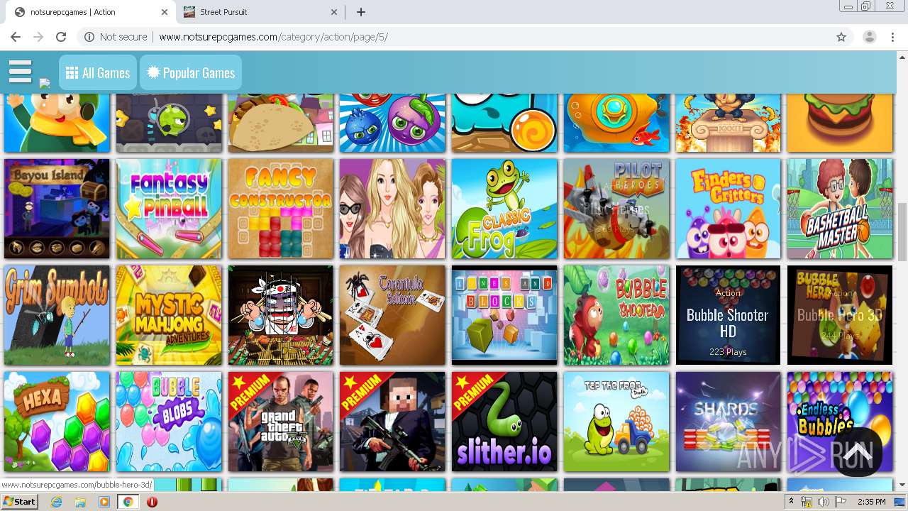The height and width of the screenshot is (511, 908).
Task: Open the Grim Symbols game
Action: coord(57,315)
